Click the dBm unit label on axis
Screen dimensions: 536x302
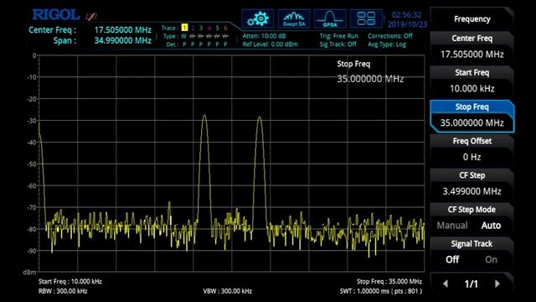coord(29,272)
